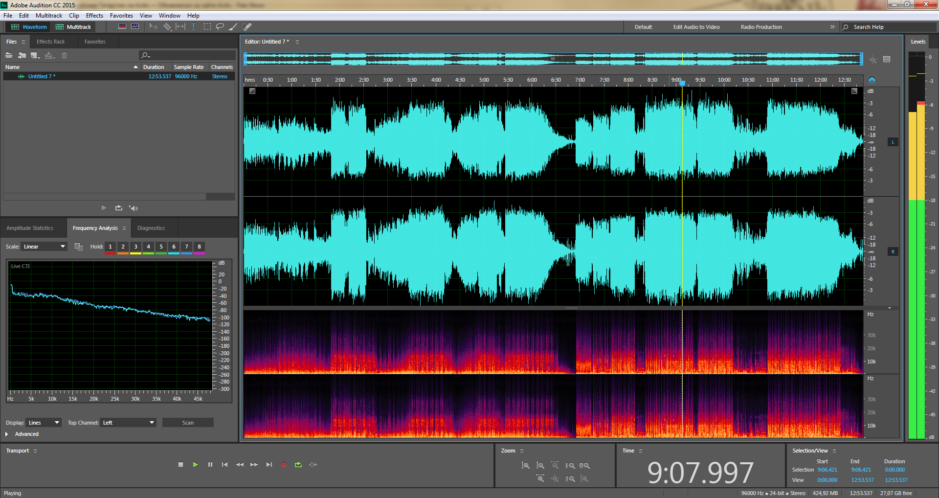Select the Lasso Selection tool
The width and height of the screenshot is (939, 498).
pyautogui.click(x=220, y=26)
